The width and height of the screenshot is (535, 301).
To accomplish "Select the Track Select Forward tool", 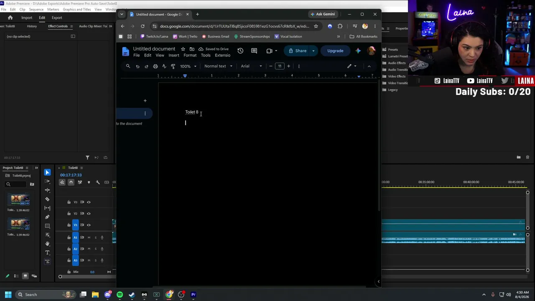I will point(47,181).
